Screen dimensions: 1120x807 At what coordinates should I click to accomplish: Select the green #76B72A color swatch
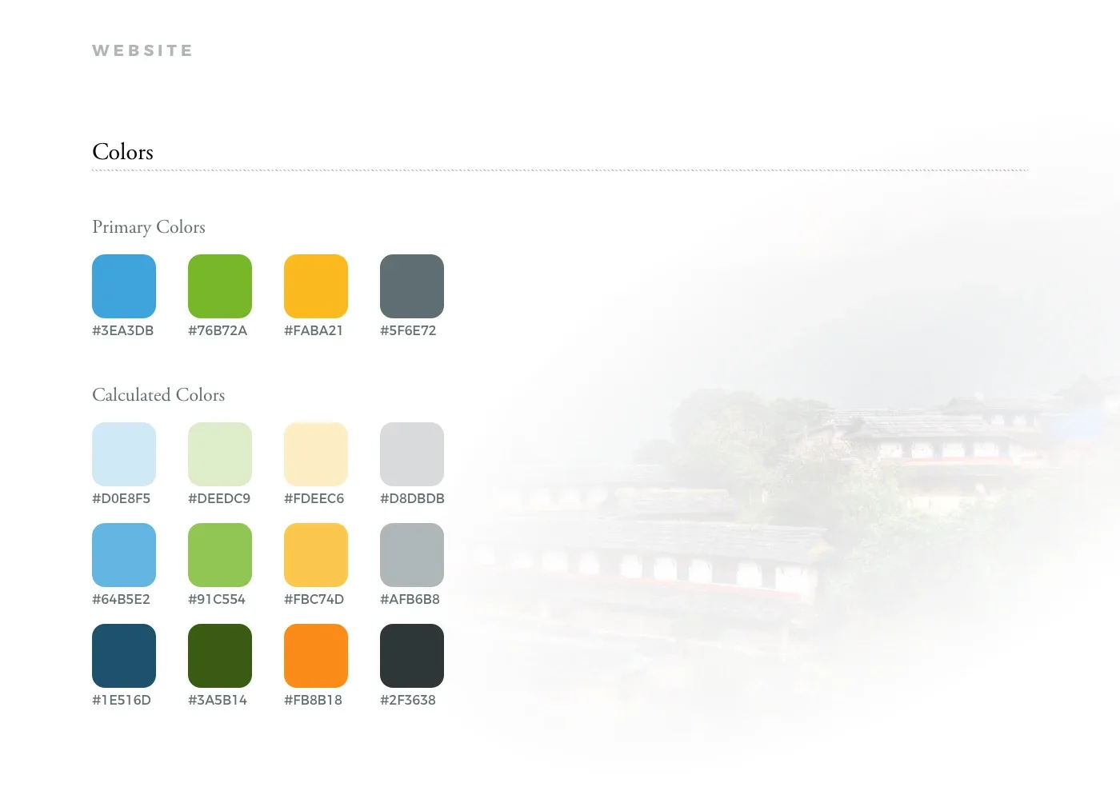(x=220, y=286)
